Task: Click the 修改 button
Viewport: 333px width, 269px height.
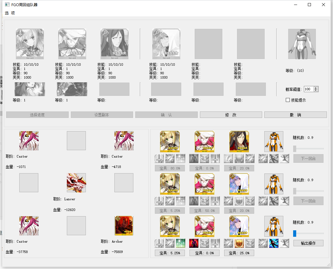Action: pos(231,115)
